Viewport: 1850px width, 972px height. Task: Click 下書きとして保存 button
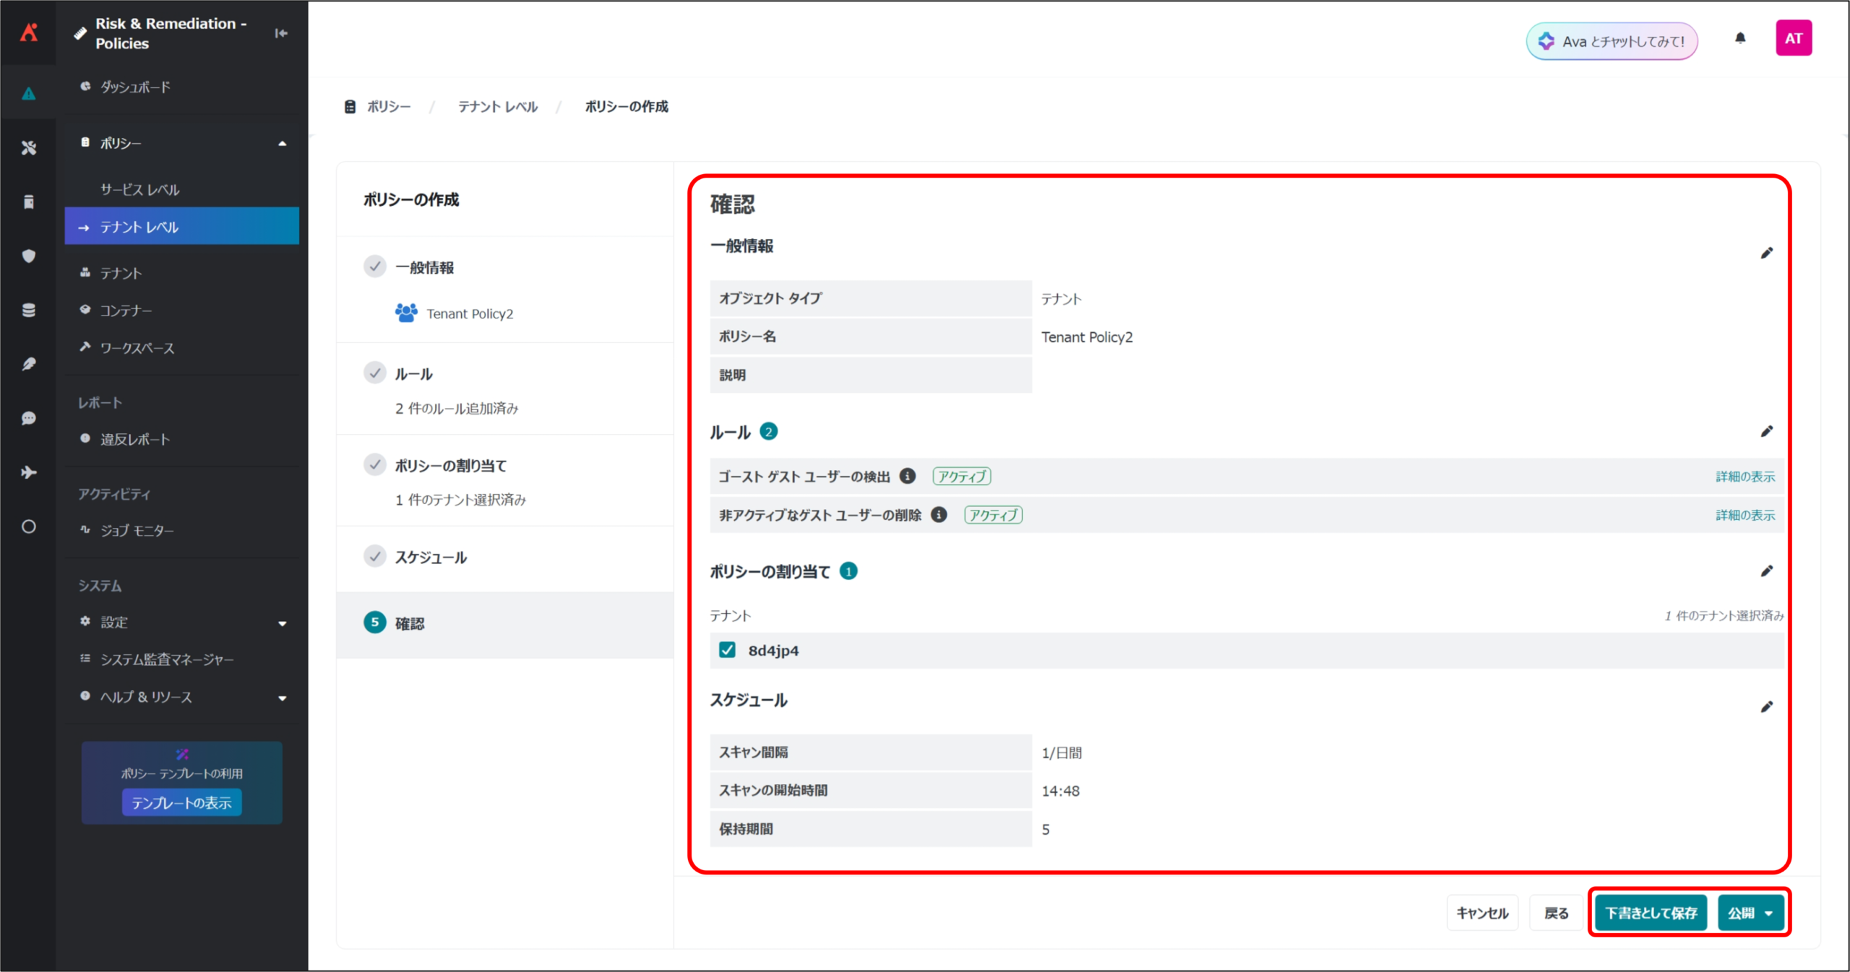coord(1651,914)
